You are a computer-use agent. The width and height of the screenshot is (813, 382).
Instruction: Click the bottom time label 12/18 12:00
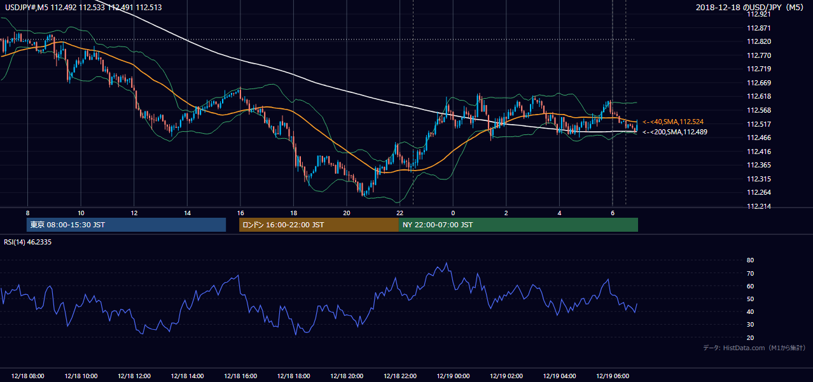tap(134, 376)
